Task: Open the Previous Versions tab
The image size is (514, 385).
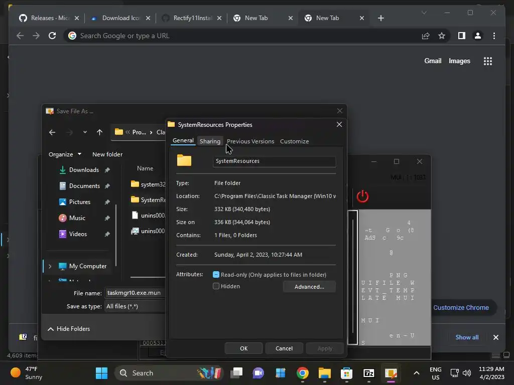Action: [250, 141]
